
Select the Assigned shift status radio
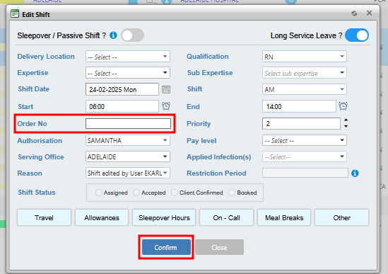point(99,193)
